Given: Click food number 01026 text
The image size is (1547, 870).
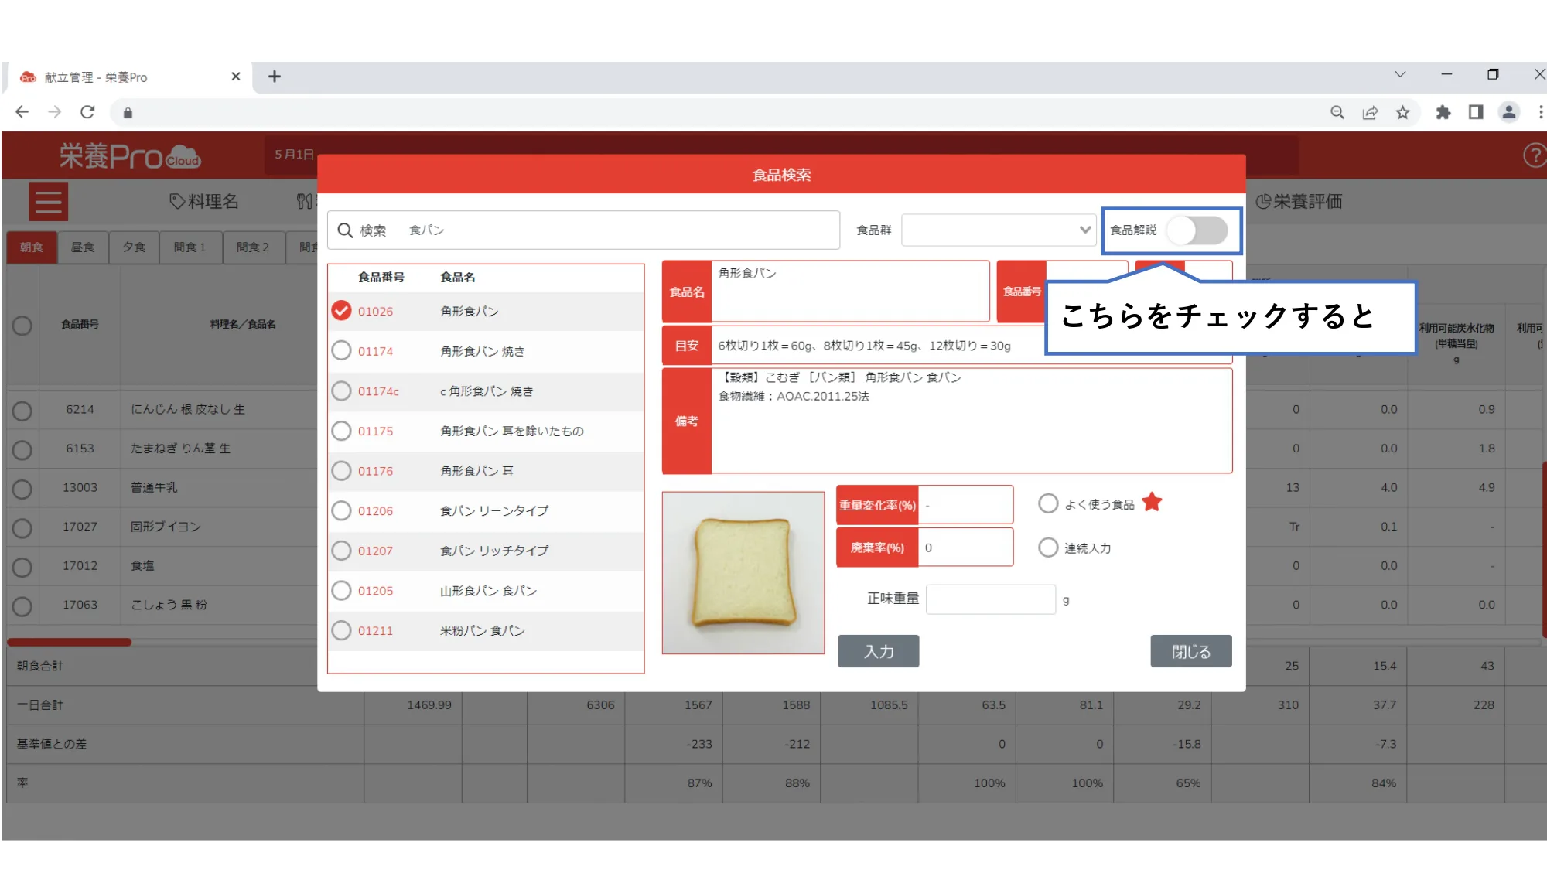Looking at the screenshot, I should [375, 311].
